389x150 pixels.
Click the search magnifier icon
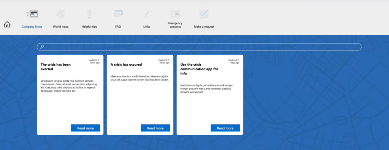(x=42, y=47)
